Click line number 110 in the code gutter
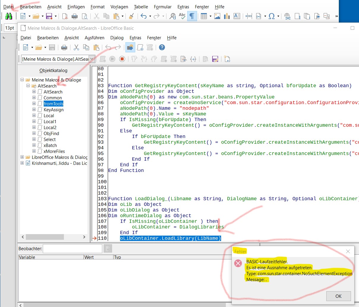The image size is (359, 307). 102,238
